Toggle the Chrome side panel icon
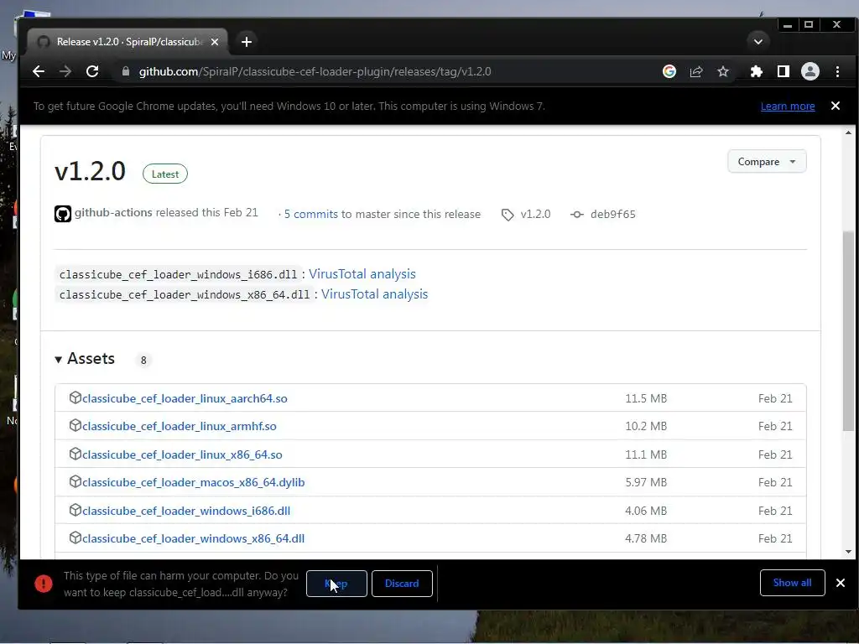This screenshot has height=644, width=859. click(x=784, y=71)
